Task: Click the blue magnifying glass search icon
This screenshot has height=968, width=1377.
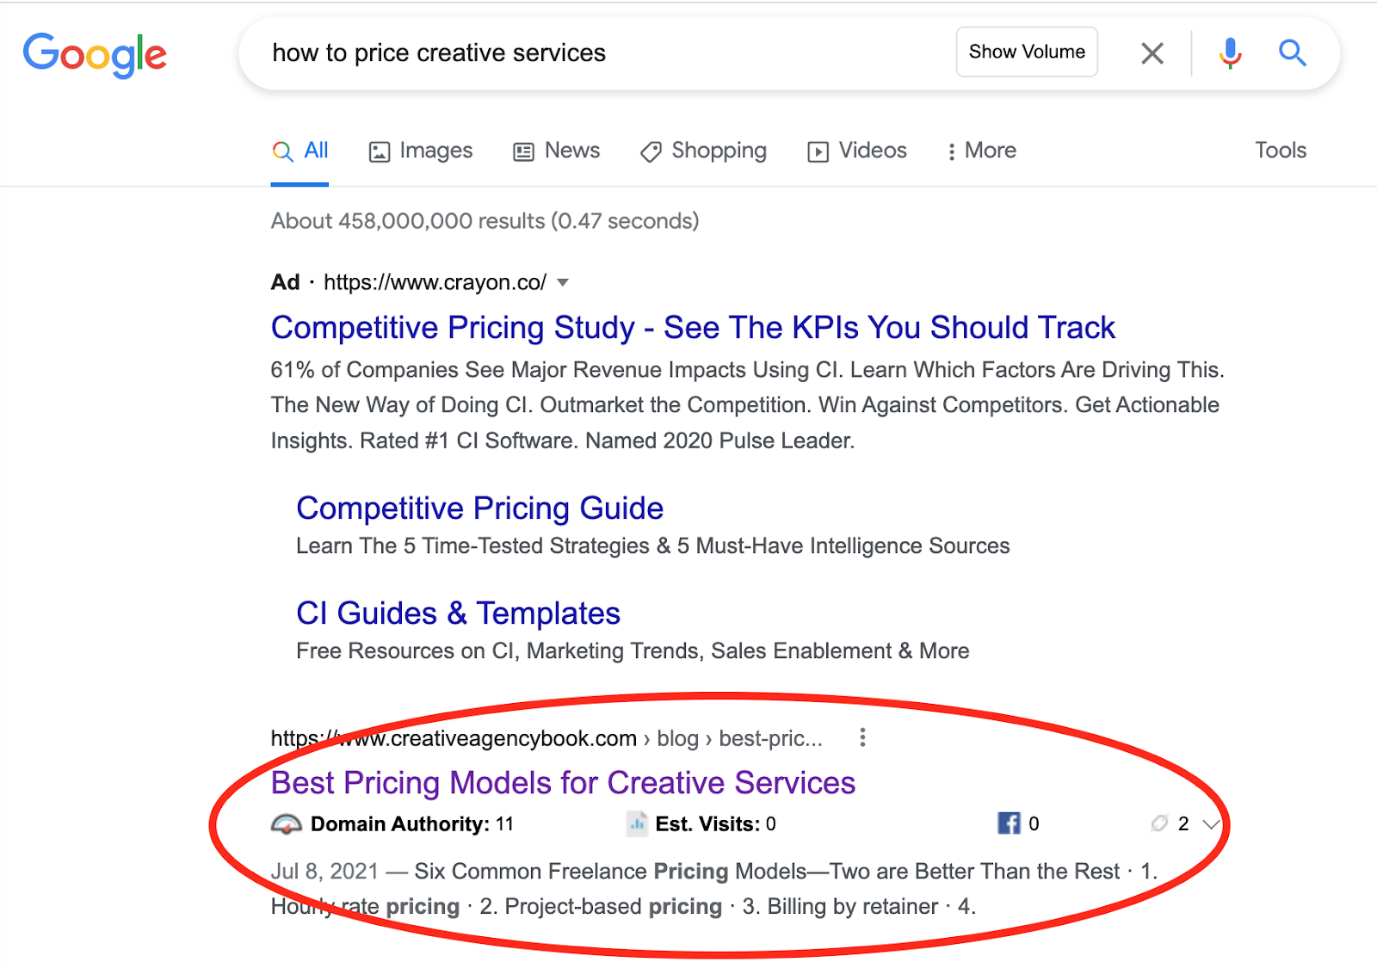Action: (1292, 53)
